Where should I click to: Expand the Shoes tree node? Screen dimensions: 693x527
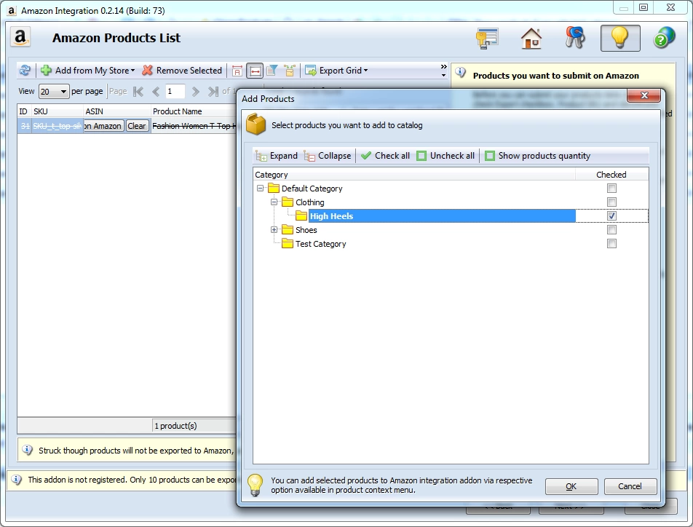(x=274, y=230)
